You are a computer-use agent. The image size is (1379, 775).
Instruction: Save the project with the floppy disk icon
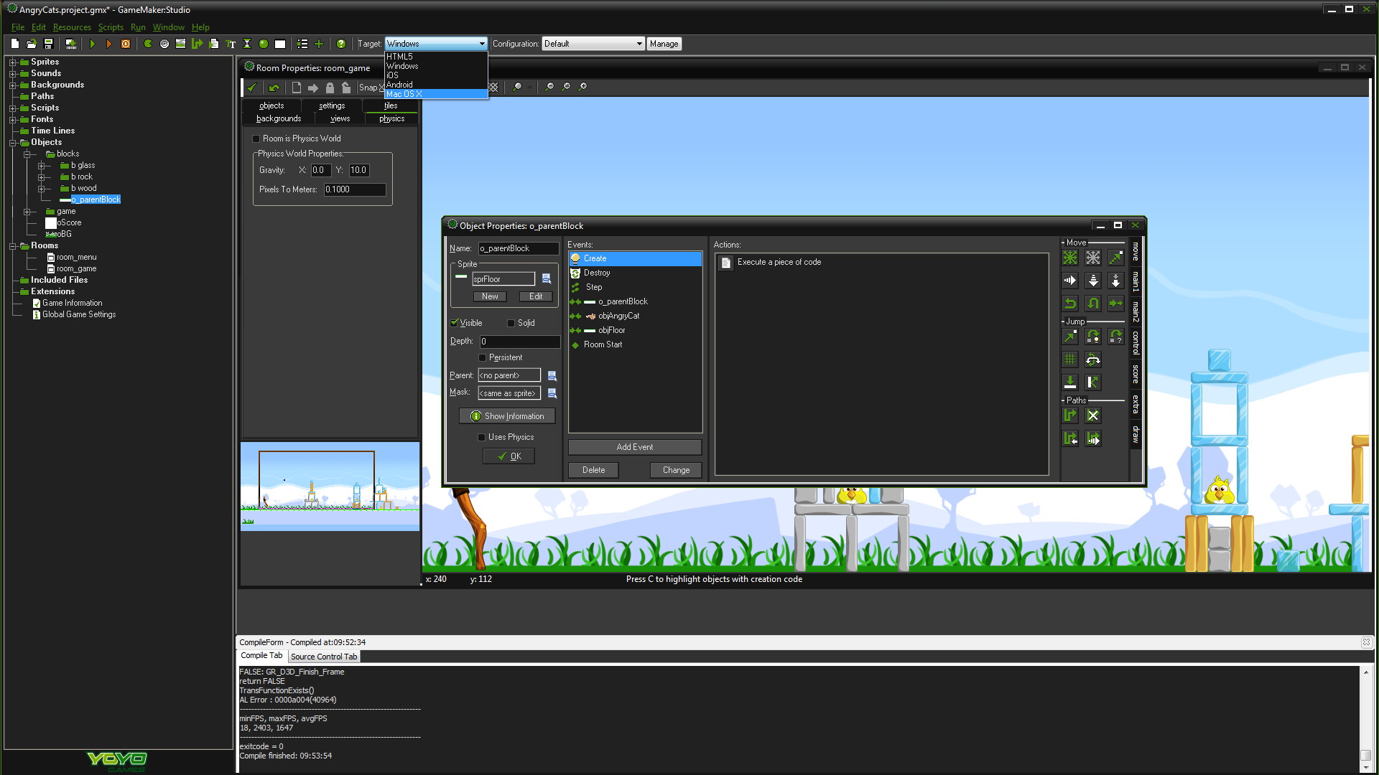point(49,44)
